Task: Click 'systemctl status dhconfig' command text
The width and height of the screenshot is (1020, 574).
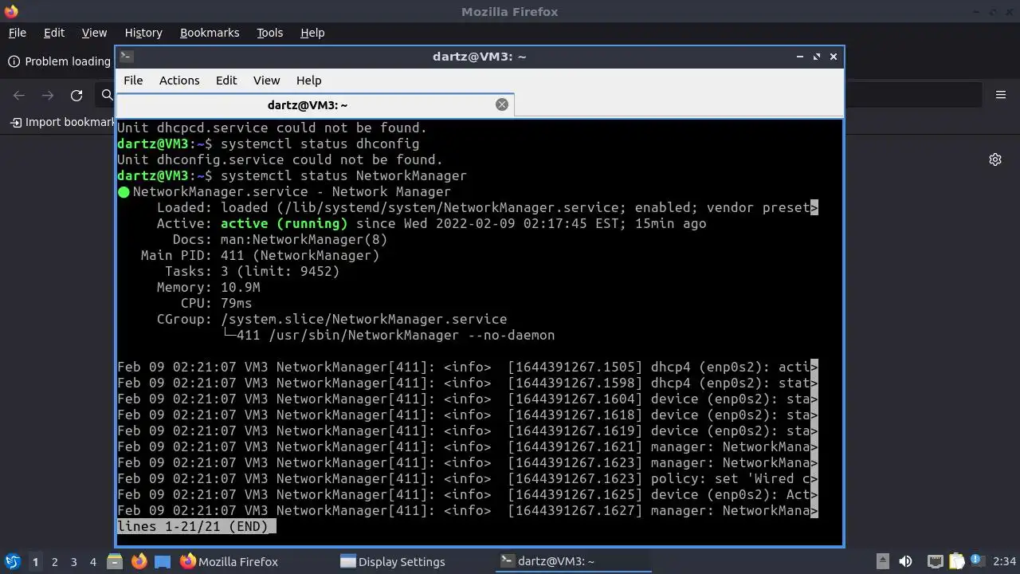Action: click(320, 143)
